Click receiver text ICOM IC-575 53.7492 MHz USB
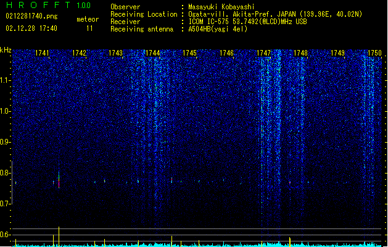This screenshot has height=247, width=388. pos(247,22)
